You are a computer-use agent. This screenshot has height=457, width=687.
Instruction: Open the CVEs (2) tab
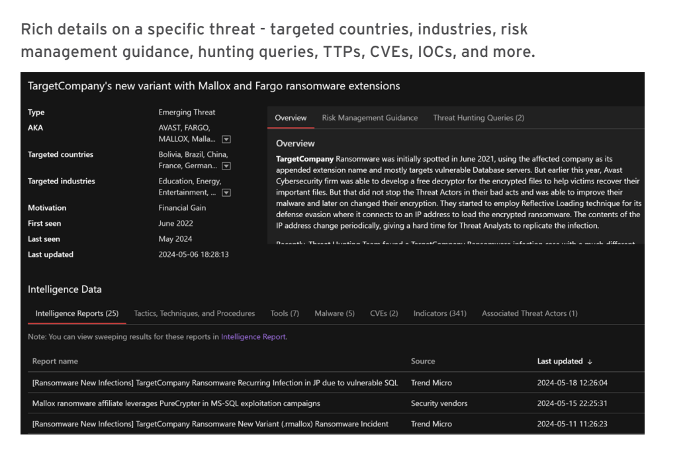pos(384,313)
